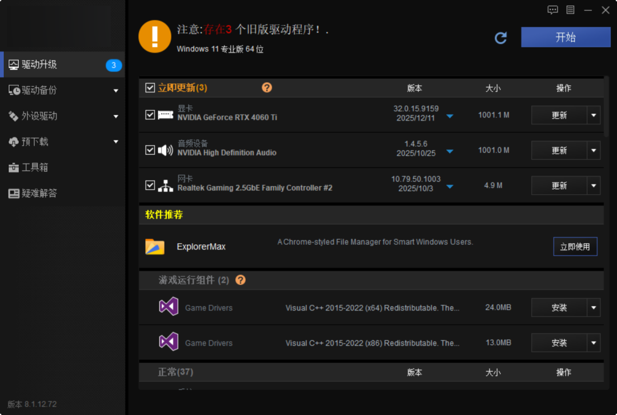
Task: Click 立即使用 for ExplorerMax
Action: [575, 247]
